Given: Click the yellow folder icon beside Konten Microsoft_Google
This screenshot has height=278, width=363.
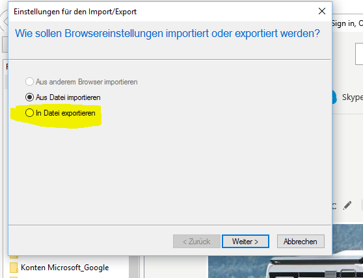Looking at the screenshot, I should (14, 268).
